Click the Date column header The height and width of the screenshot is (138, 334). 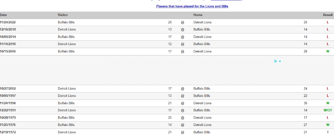(3, 15)
